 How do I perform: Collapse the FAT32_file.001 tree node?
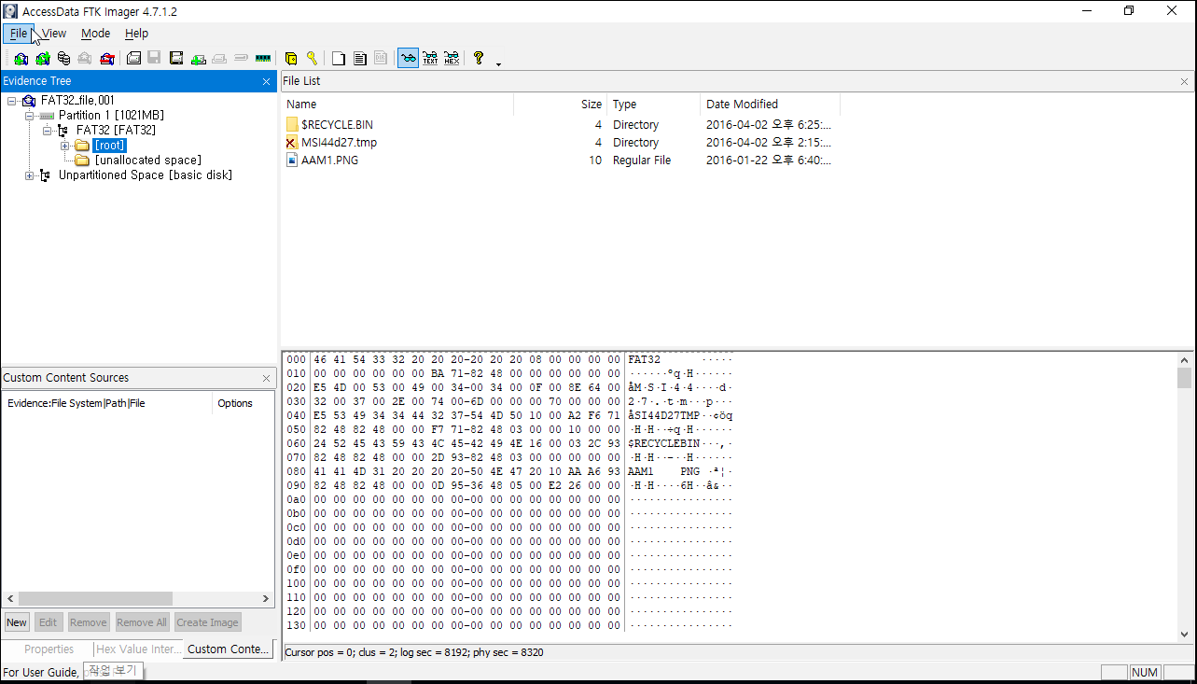(11, 101)
